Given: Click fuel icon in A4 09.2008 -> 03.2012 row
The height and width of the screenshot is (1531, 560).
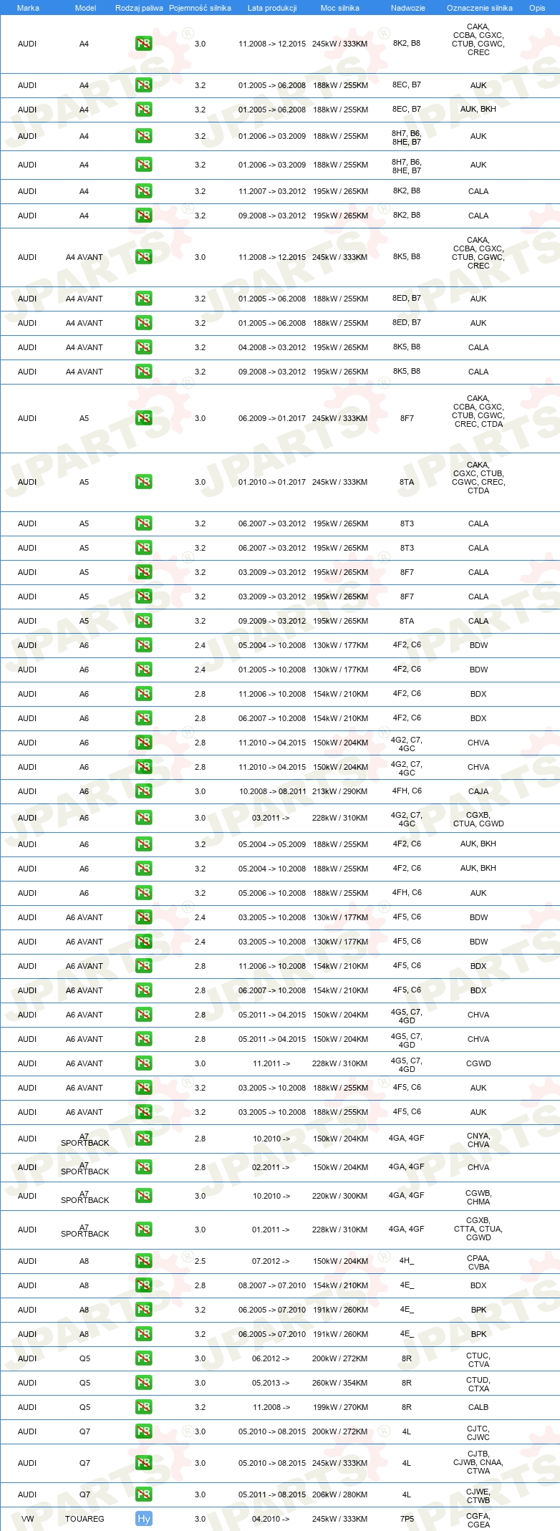Looking at the screenshot, I should coord(144,216).
